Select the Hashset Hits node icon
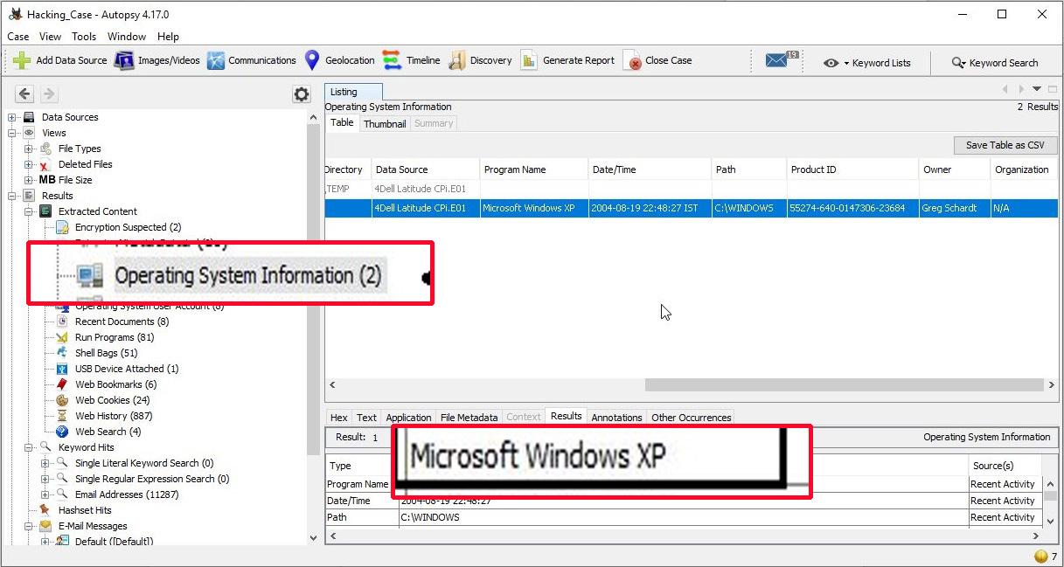The width and height of the screenshot is (1064, 567). (45, 510)
